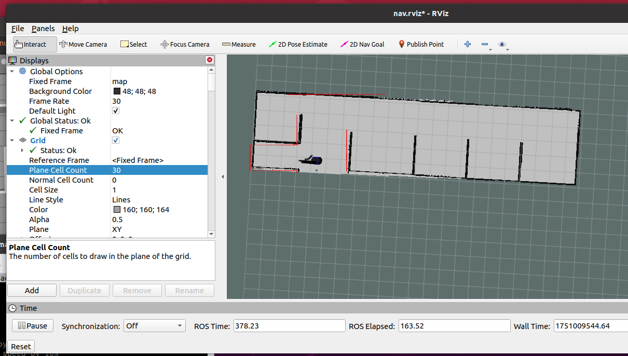Click the Fixed Frame 'map' value
628x356 pixels.
click(119, 81)
